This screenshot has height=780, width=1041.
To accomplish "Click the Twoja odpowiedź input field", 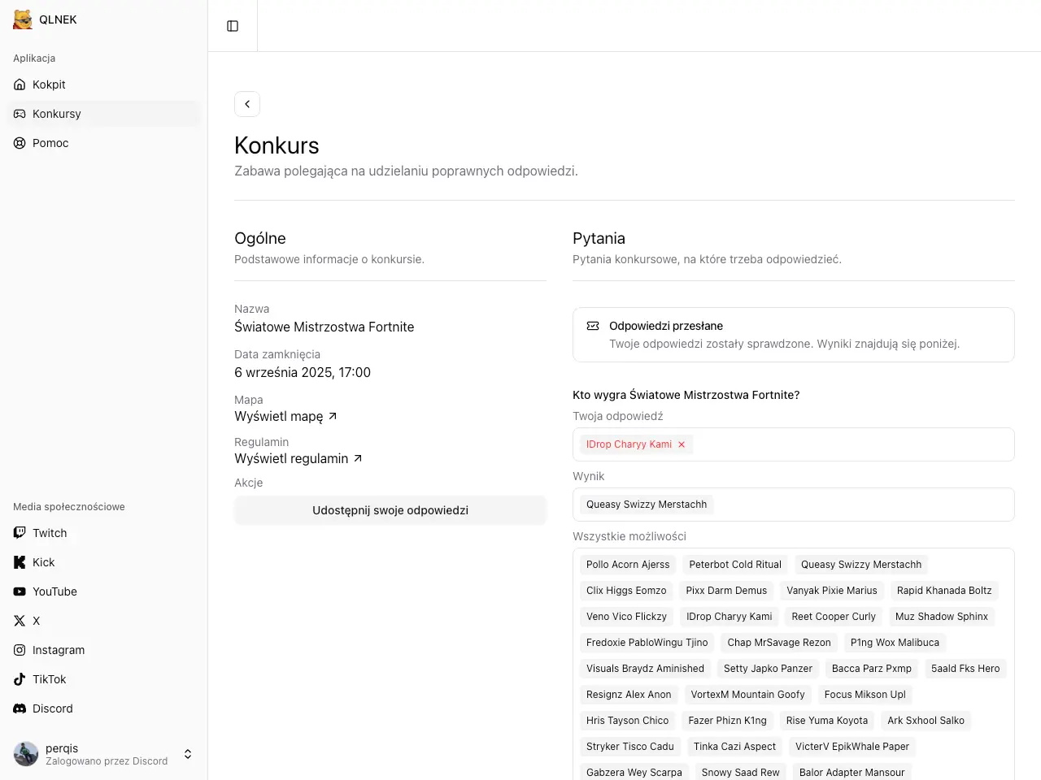I will pos(846,444).
